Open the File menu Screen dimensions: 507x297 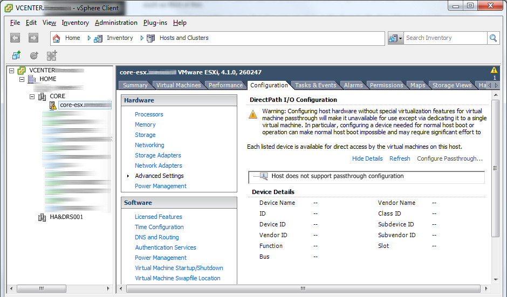coord(15,23)
